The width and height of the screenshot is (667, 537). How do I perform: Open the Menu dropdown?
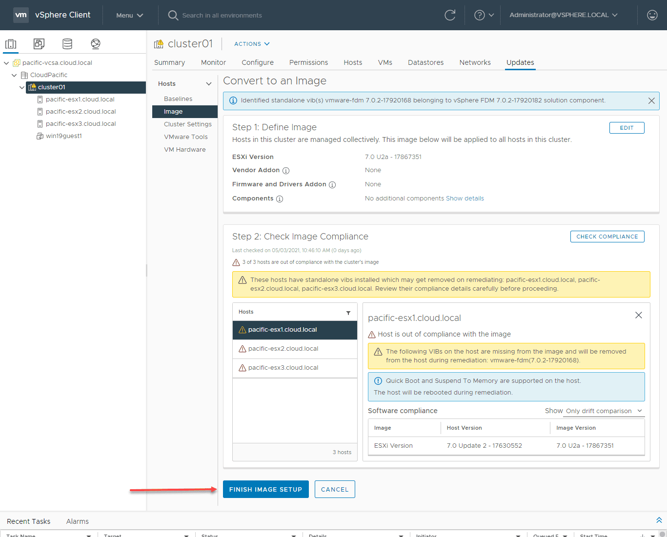click(x=129, y=15)
